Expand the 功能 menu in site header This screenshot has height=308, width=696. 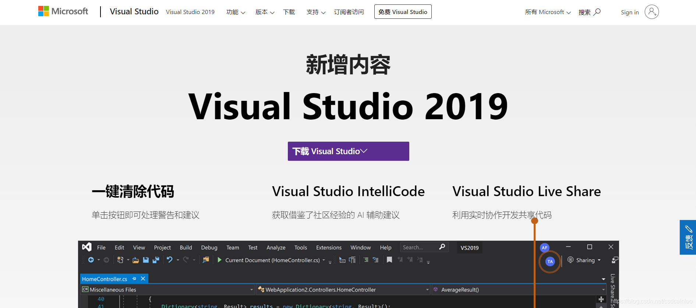point(236,12)
